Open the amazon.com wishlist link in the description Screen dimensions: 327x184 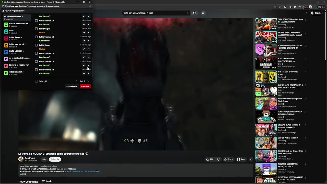coord(83,171)
